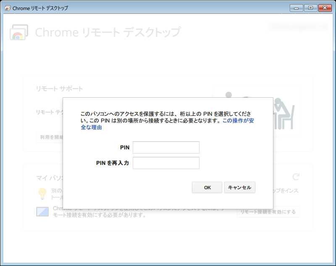Click the リモート接続を有効にする button
Screen dimensions: 336x266
[268, 212]
